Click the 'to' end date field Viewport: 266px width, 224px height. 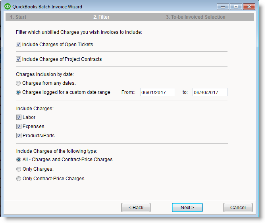click(210, 92)
